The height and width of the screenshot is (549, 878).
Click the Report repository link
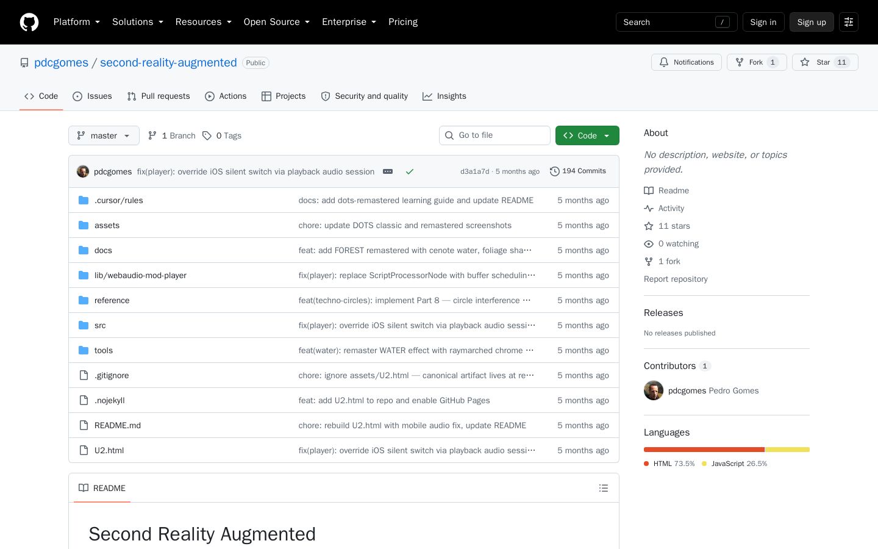pos(676,279)
